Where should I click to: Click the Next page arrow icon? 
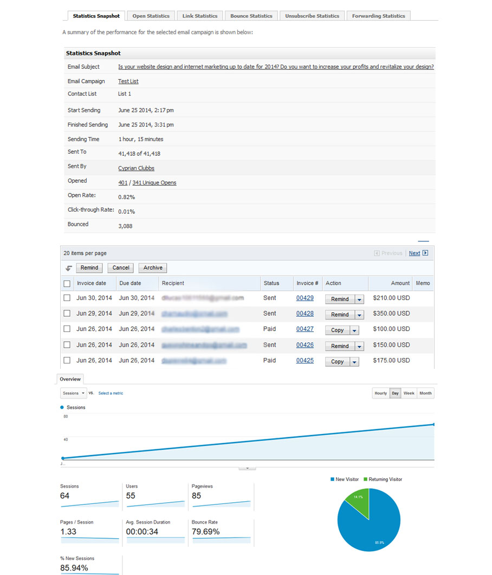tap(425, 253)
